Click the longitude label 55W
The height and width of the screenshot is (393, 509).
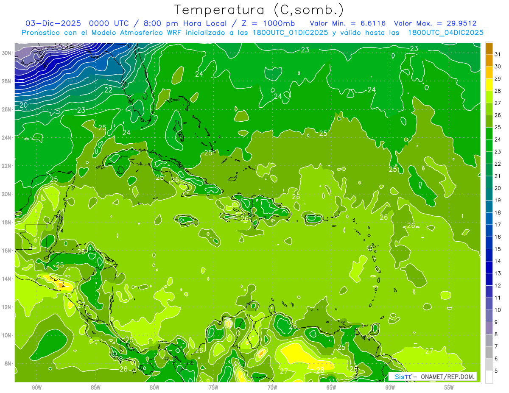pyautogui.click(x=449, y=387)
